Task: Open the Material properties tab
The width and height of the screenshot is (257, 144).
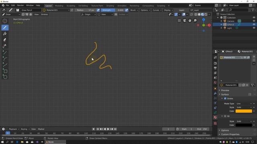Action: pos(215,117)
